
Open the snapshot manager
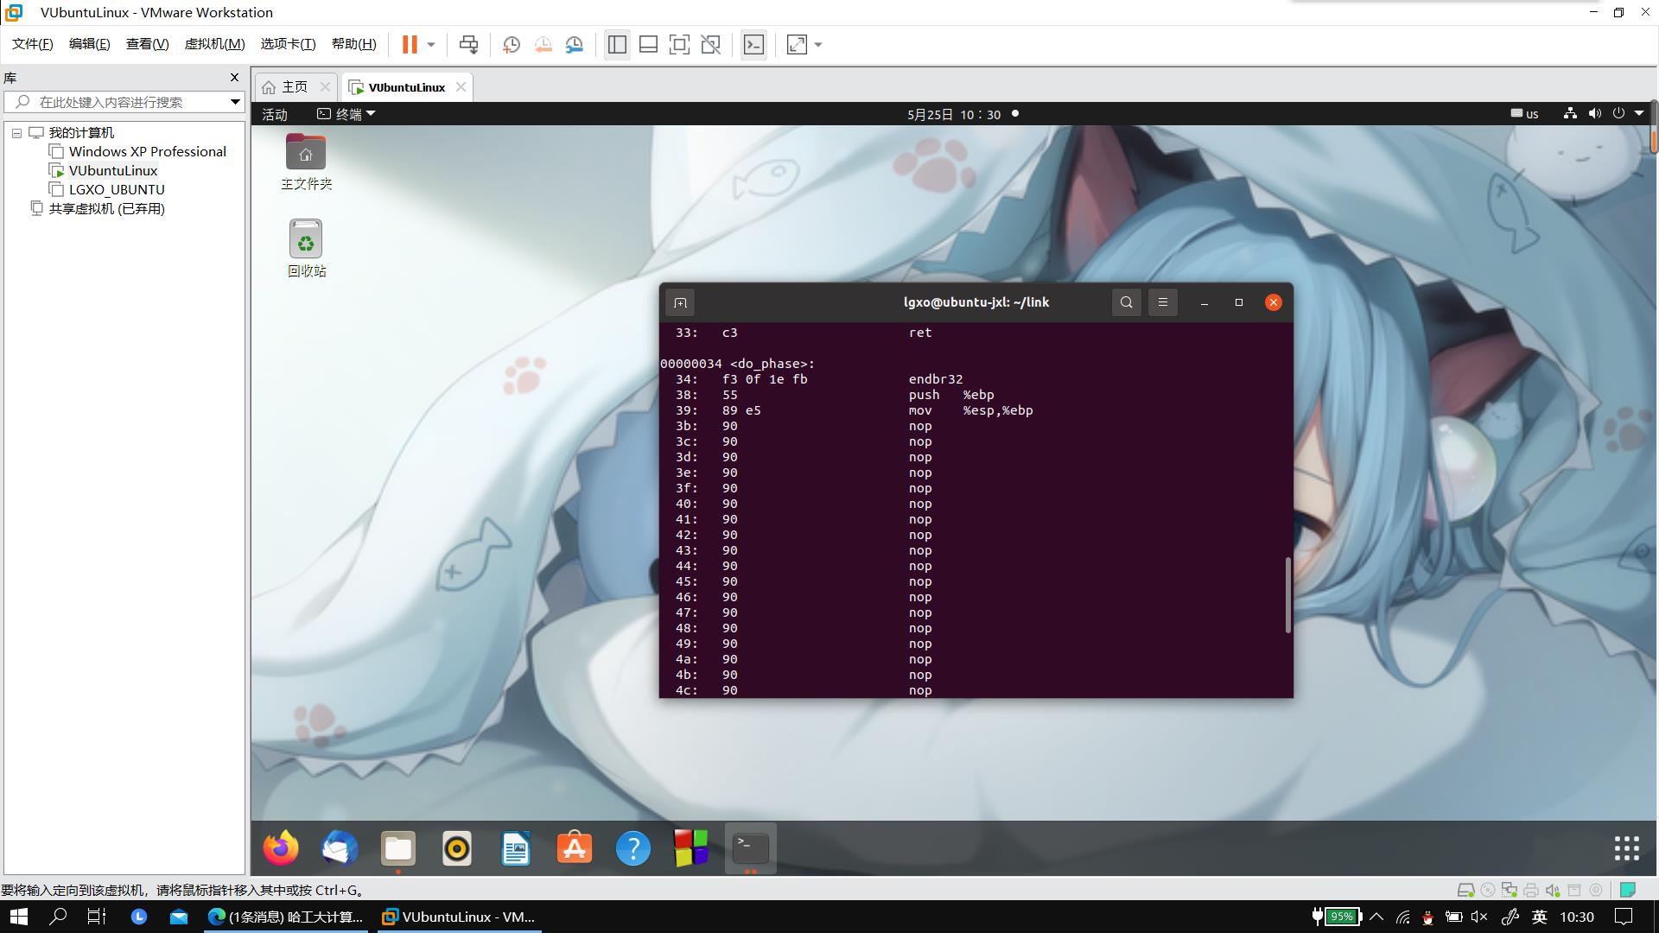click(x=575, y=45)
